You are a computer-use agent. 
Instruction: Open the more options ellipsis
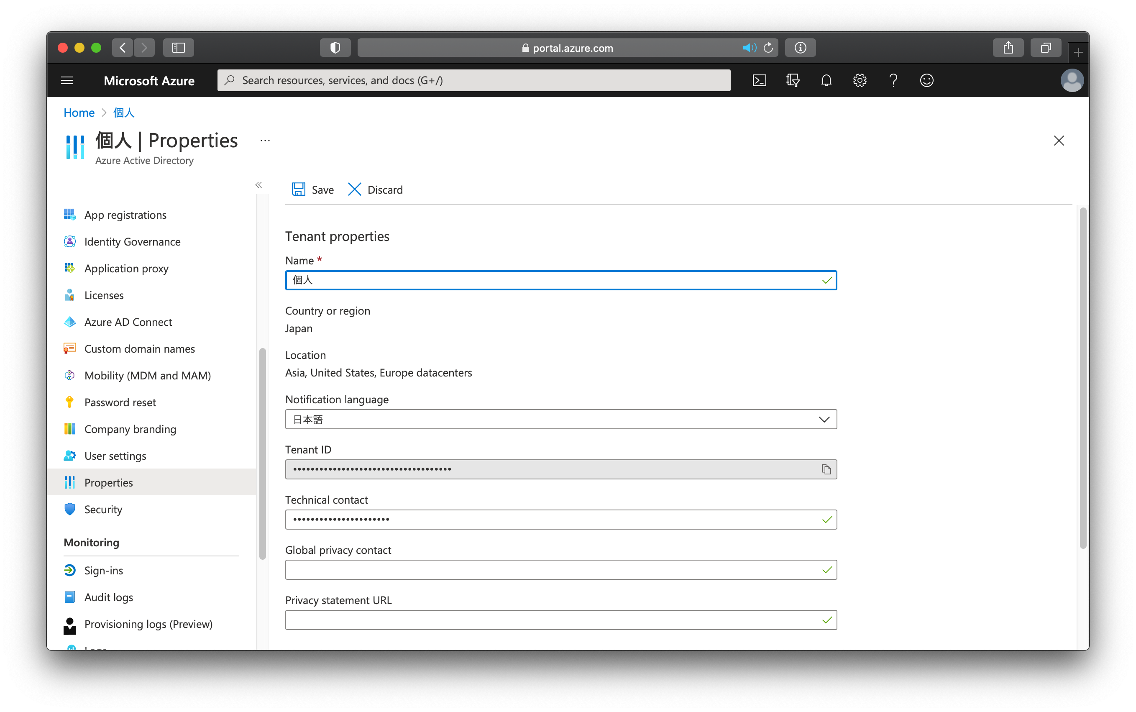[265, 141]
